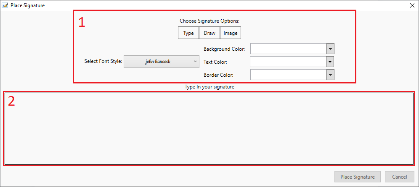Click the Place Signature window app icon
The width and height of the screenshot is (419, 187).
pos(5,5)
